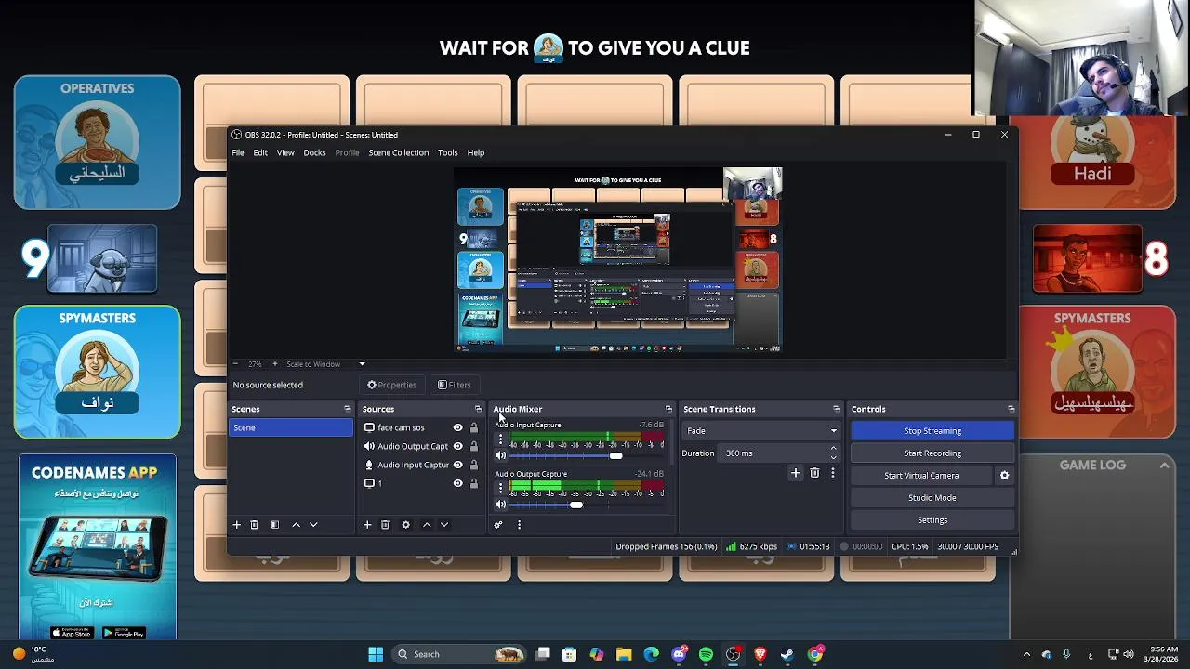Pop out the Audio Mixer dock
The height and width of the screenshot is (669, 1190).
tap(668, 409)
